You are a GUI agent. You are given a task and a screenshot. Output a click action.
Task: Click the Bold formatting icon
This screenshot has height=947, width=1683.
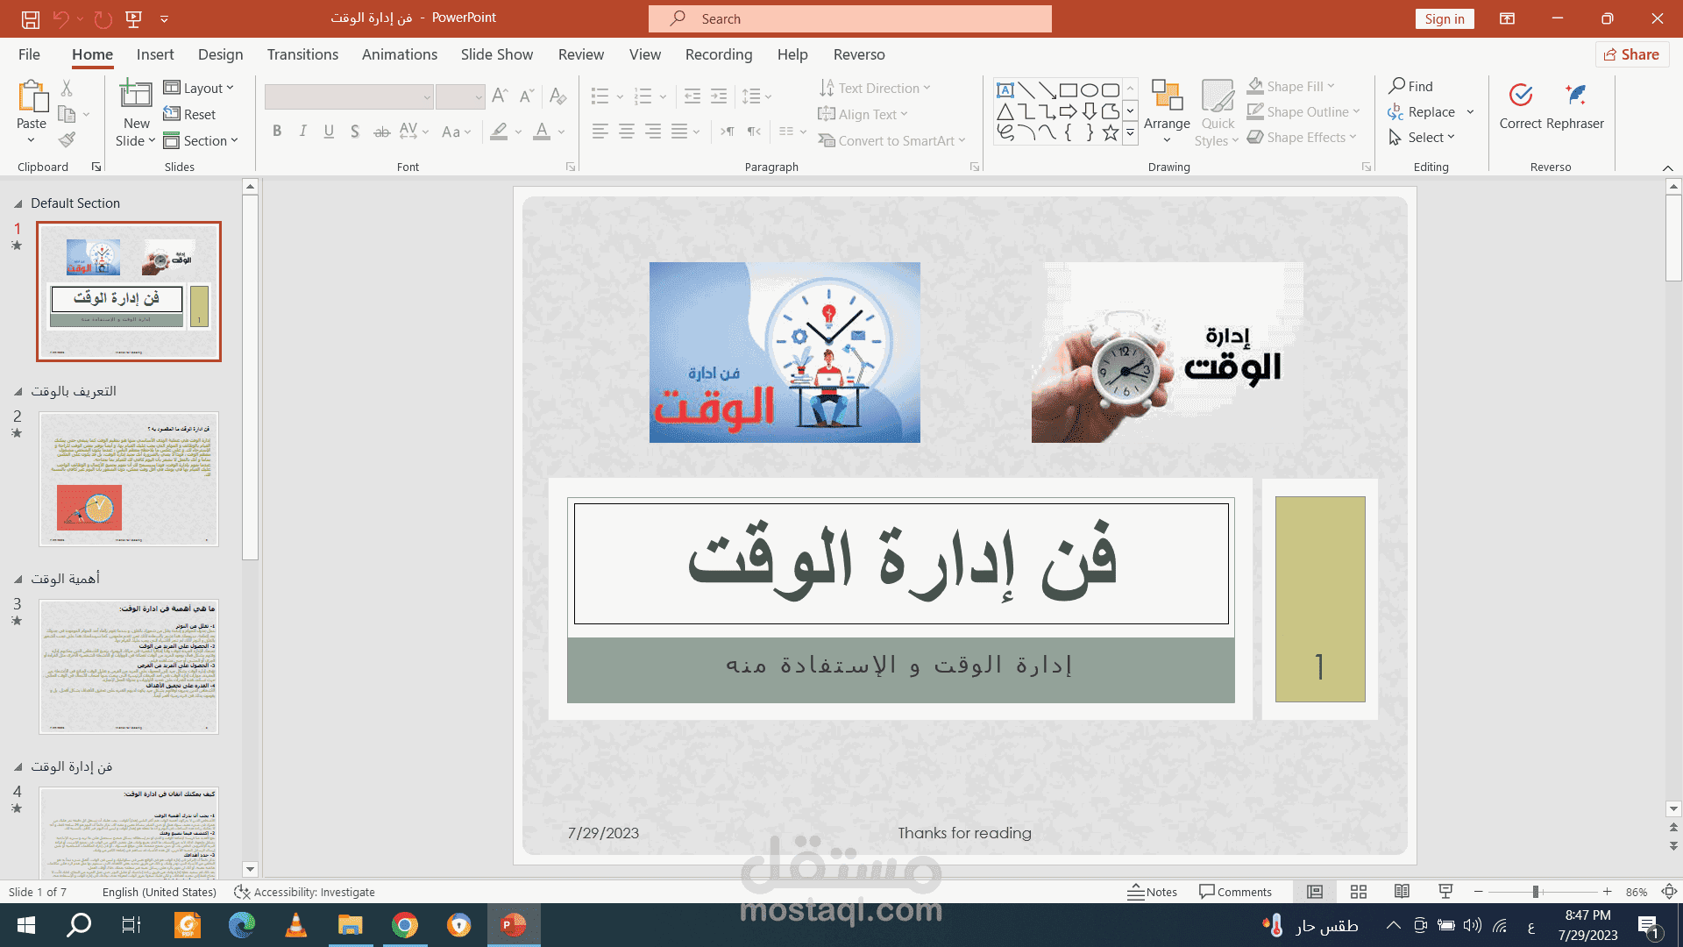coord(277,132)
